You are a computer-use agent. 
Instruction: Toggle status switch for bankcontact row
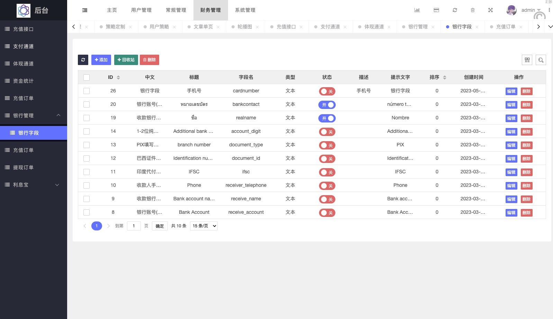(x=327, y=105)
